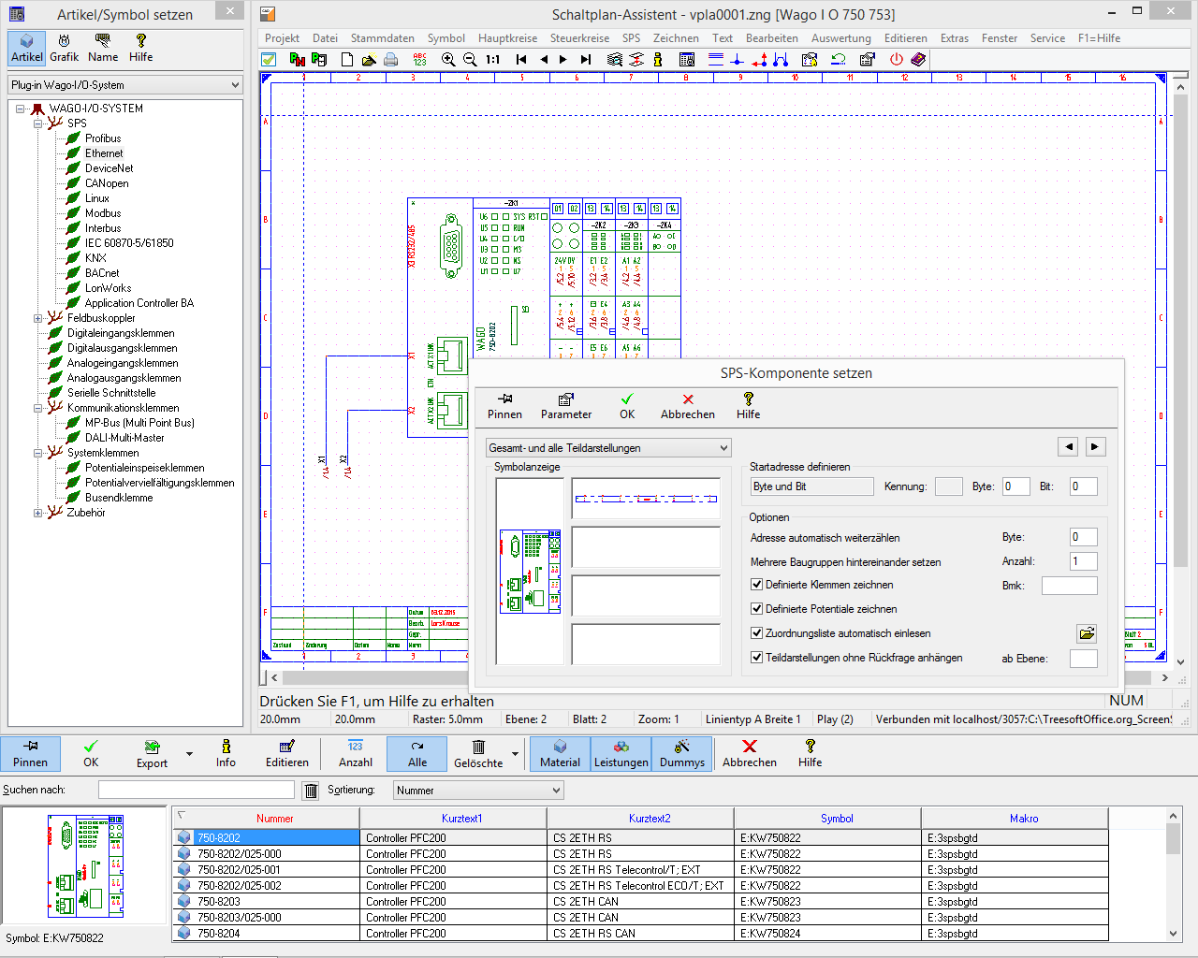Expand the Zubehör tree node
The width and height of the screenshot is (1198, 958).
[x=38, y=513]
